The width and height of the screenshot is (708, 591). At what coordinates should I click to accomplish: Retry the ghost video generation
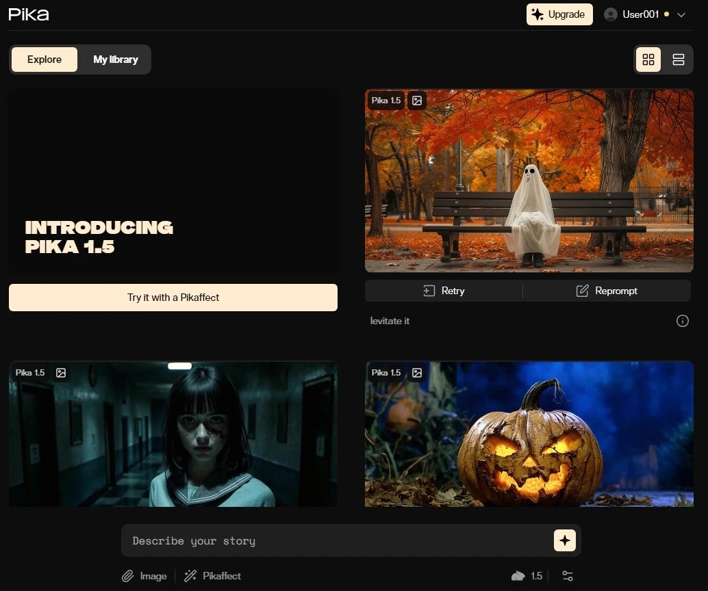coord(444,291)
